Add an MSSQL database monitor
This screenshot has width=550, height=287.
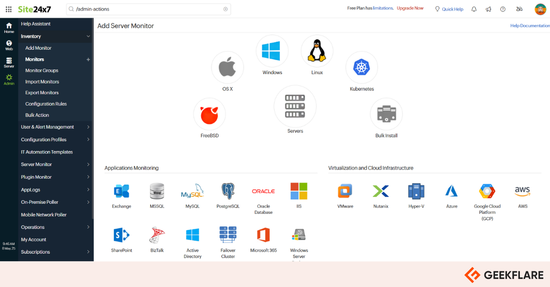tap(157, 191)
